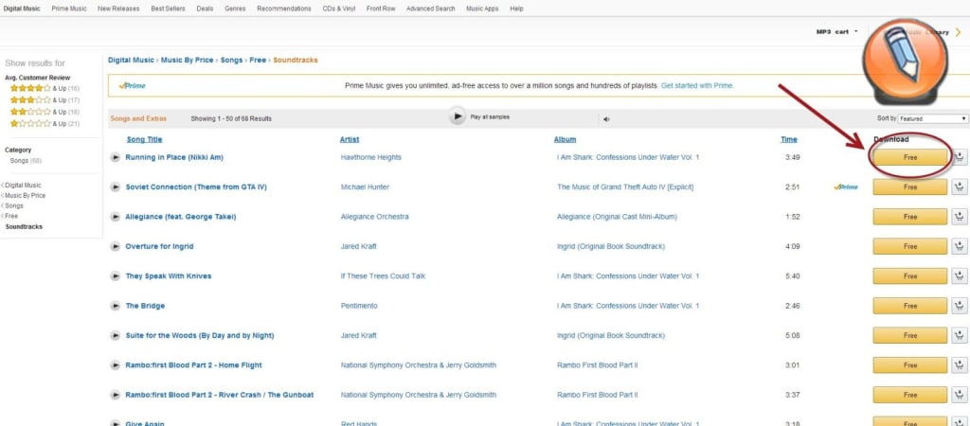Image resolution: width=970 pixels, height=426 pixels.
Task: Play sample of Overture for Ingrid
Action: coord(115,247)
